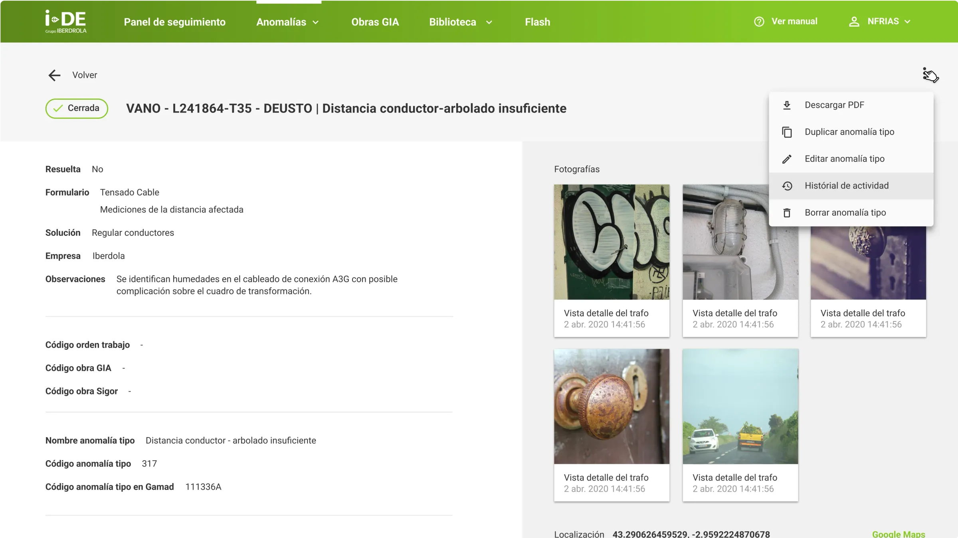Click the help question mark icon
958x538 pixels.
pos(759,22)
